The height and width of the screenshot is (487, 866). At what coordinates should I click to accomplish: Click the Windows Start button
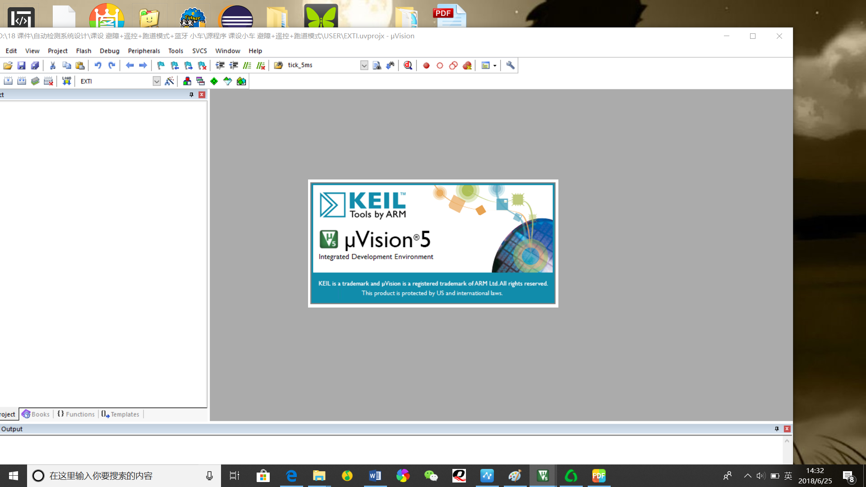click(14, 476)
